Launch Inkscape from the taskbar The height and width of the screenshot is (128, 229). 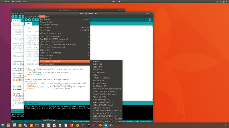click(89, 125)
